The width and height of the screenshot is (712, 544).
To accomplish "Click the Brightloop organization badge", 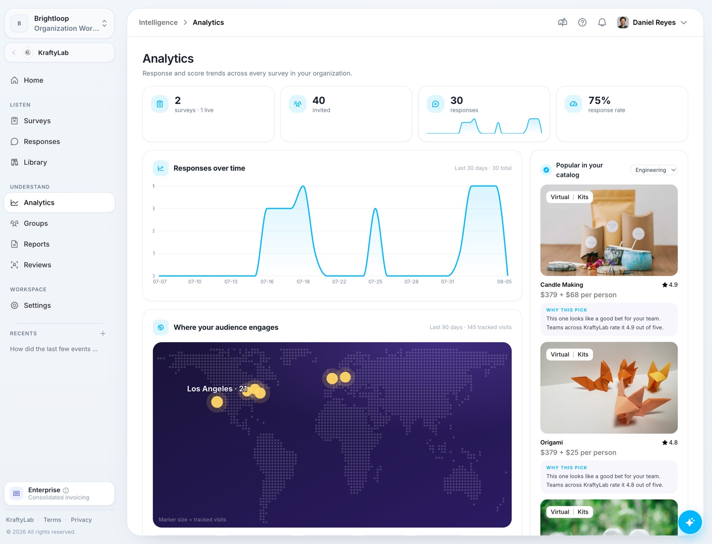I will click(x=19, y=23).
